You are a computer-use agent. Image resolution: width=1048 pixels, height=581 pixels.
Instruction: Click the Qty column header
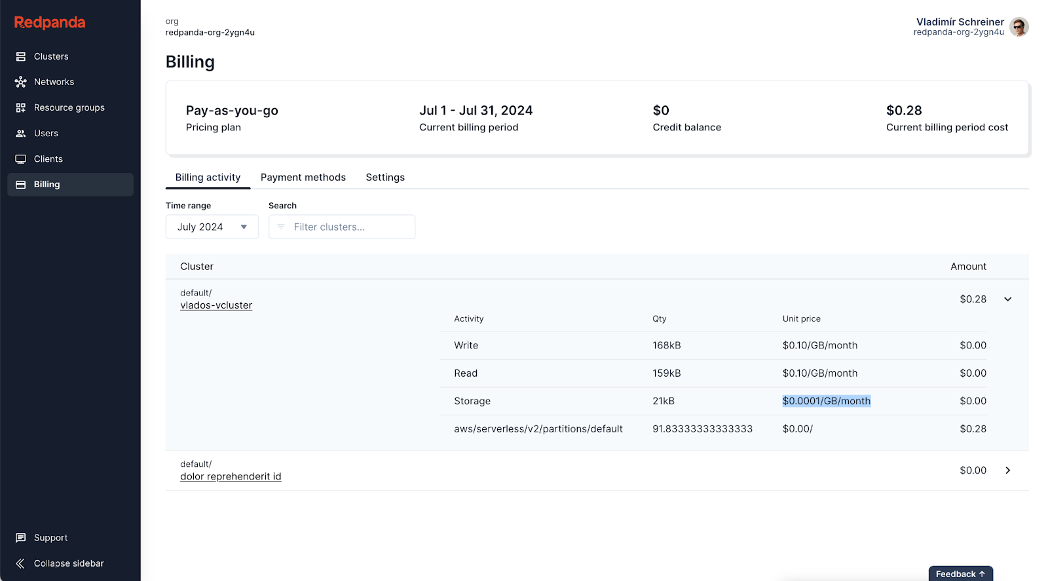pos(660,319)
